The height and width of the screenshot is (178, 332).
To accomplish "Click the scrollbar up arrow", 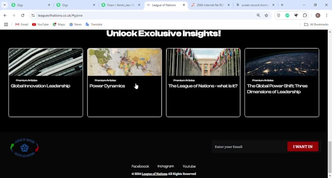I will [x=330, y=32].
